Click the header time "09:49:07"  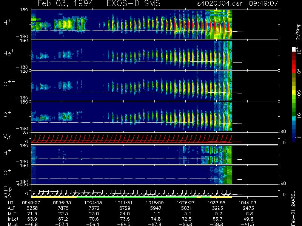coord(263,3)
